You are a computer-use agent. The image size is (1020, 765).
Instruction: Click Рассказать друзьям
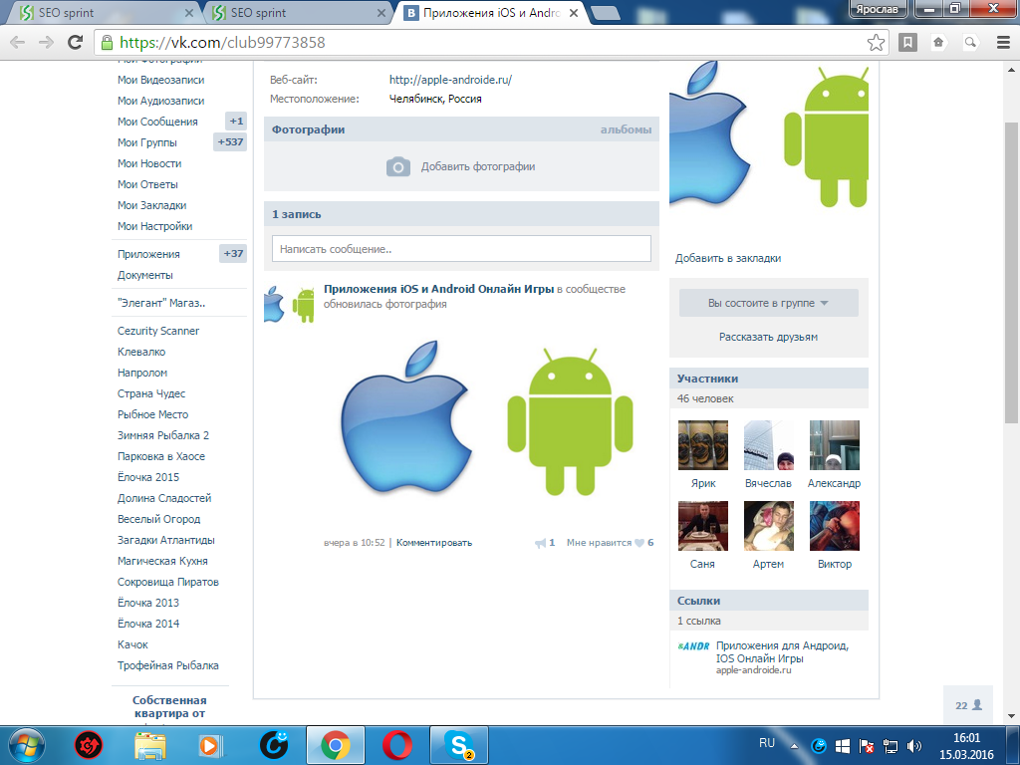[768, 337]
